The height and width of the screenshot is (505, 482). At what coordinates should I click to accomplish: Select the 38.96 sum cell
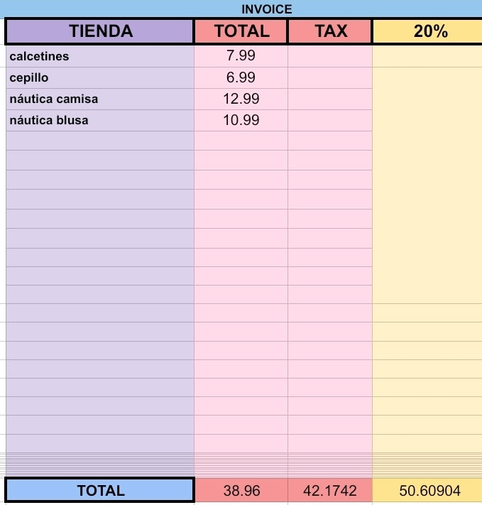(x=241, y=490)
